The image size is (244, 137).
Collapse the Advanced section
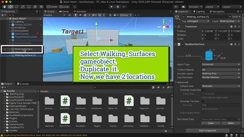[176, 82]
